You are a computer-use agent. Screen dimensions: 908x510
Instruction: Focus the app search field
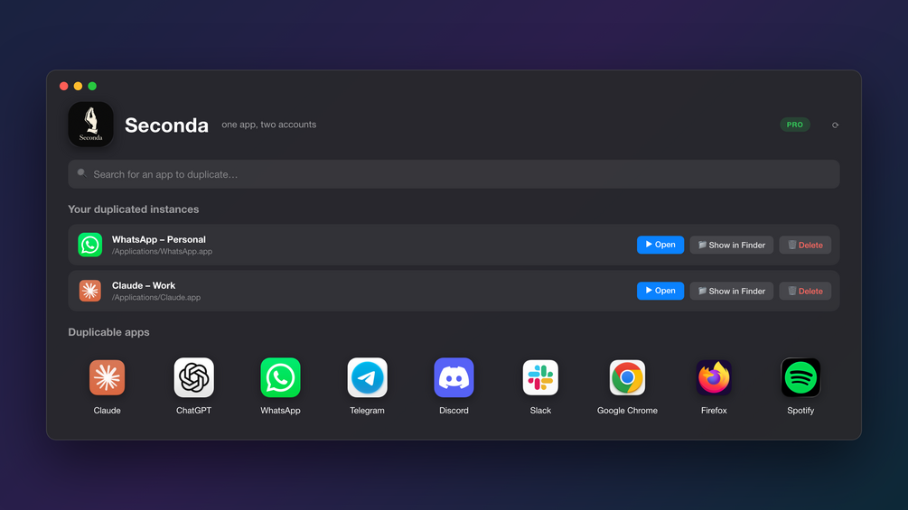(x=454, y=174)
